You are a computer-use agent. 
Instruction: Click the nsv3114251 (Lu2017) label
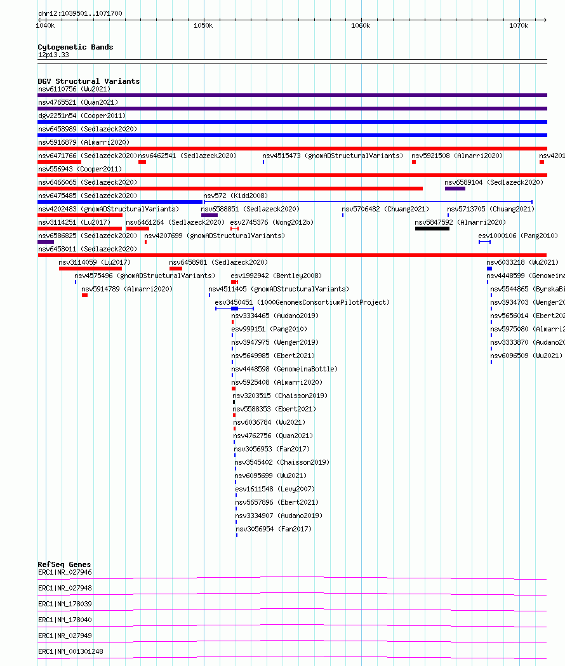(x=74, y=223)
